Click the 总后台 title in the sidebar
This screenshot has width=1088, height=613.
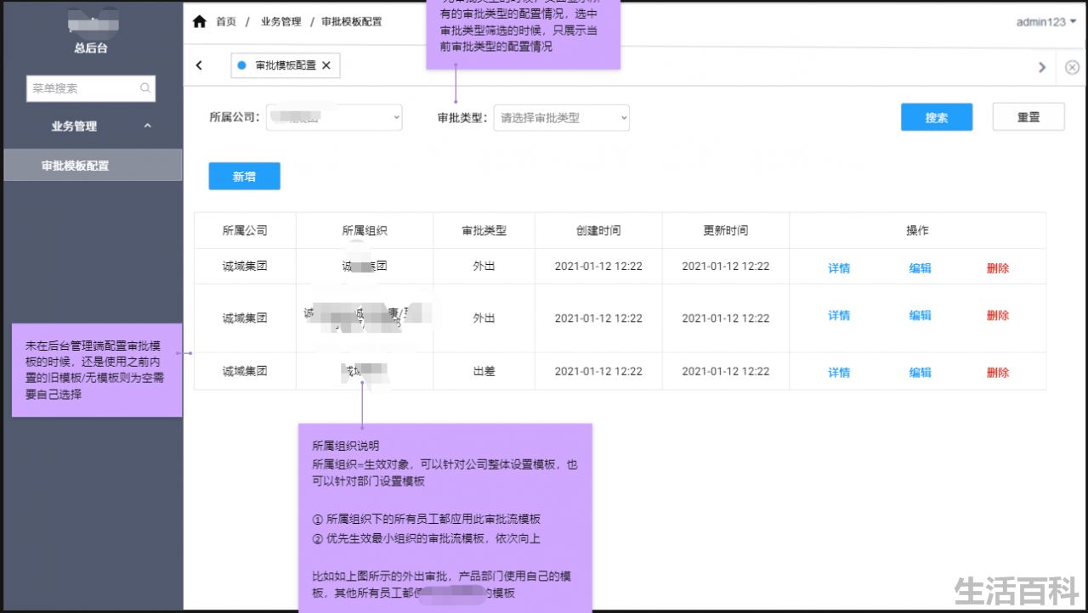coord(91,48)
